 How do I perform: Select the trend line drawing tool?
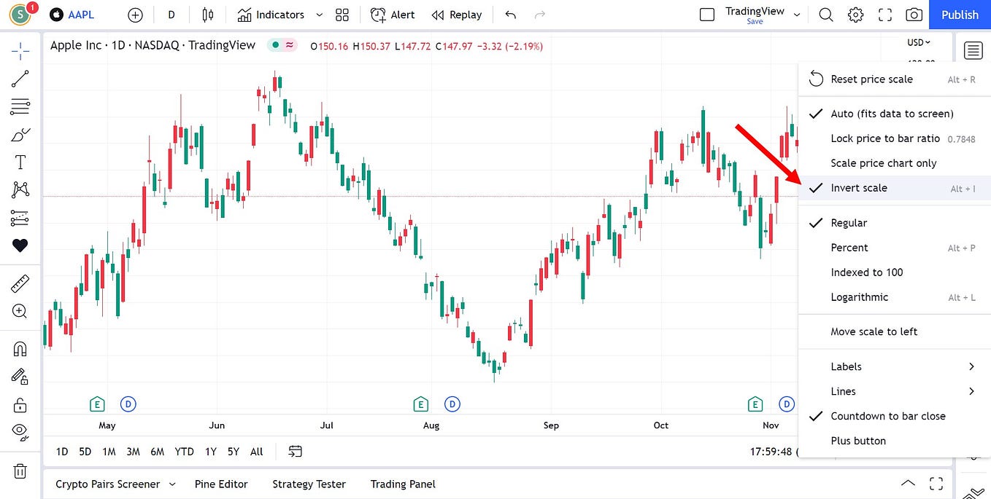tap(20, 79)
